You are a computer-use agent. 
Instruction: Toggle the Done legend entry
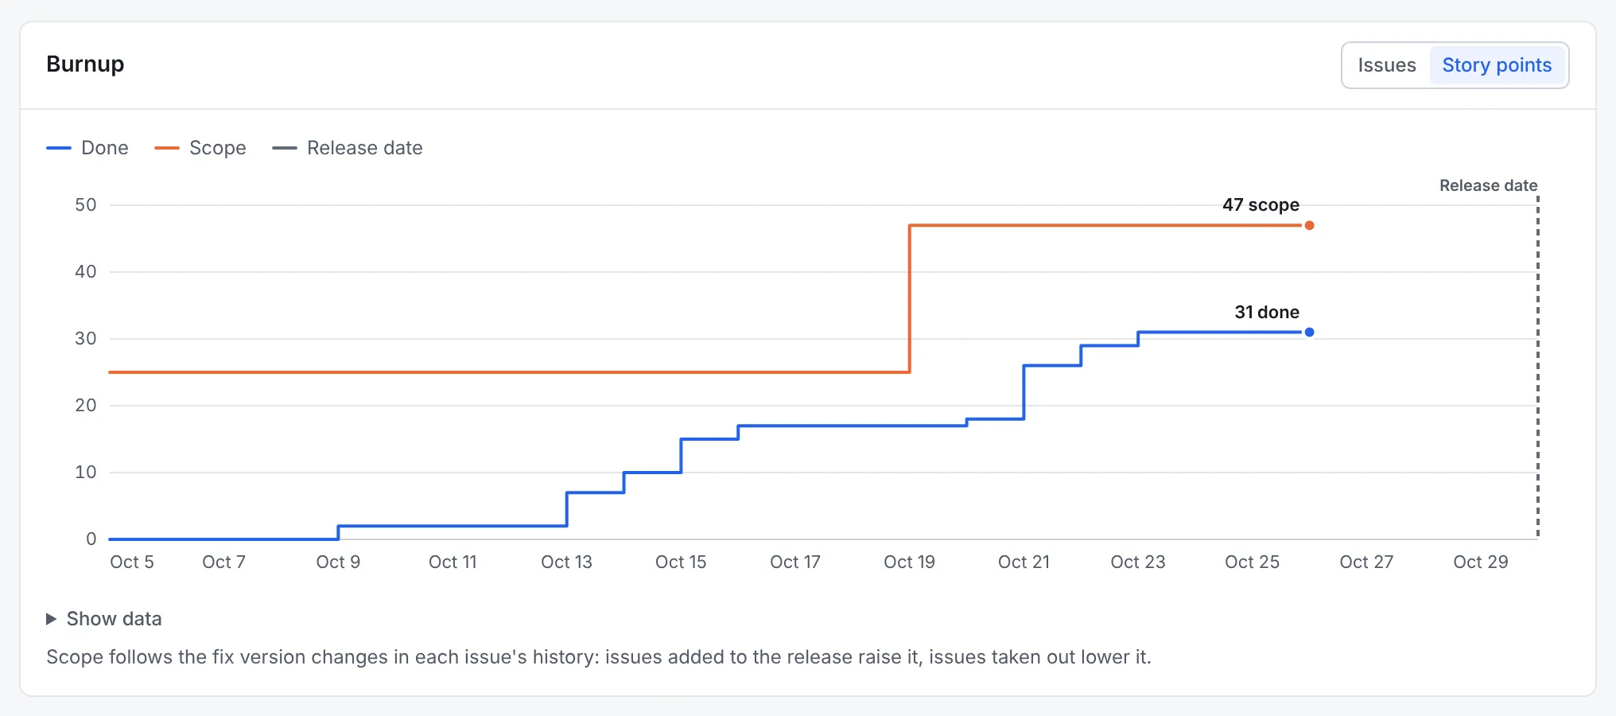(x=87, y=148)
